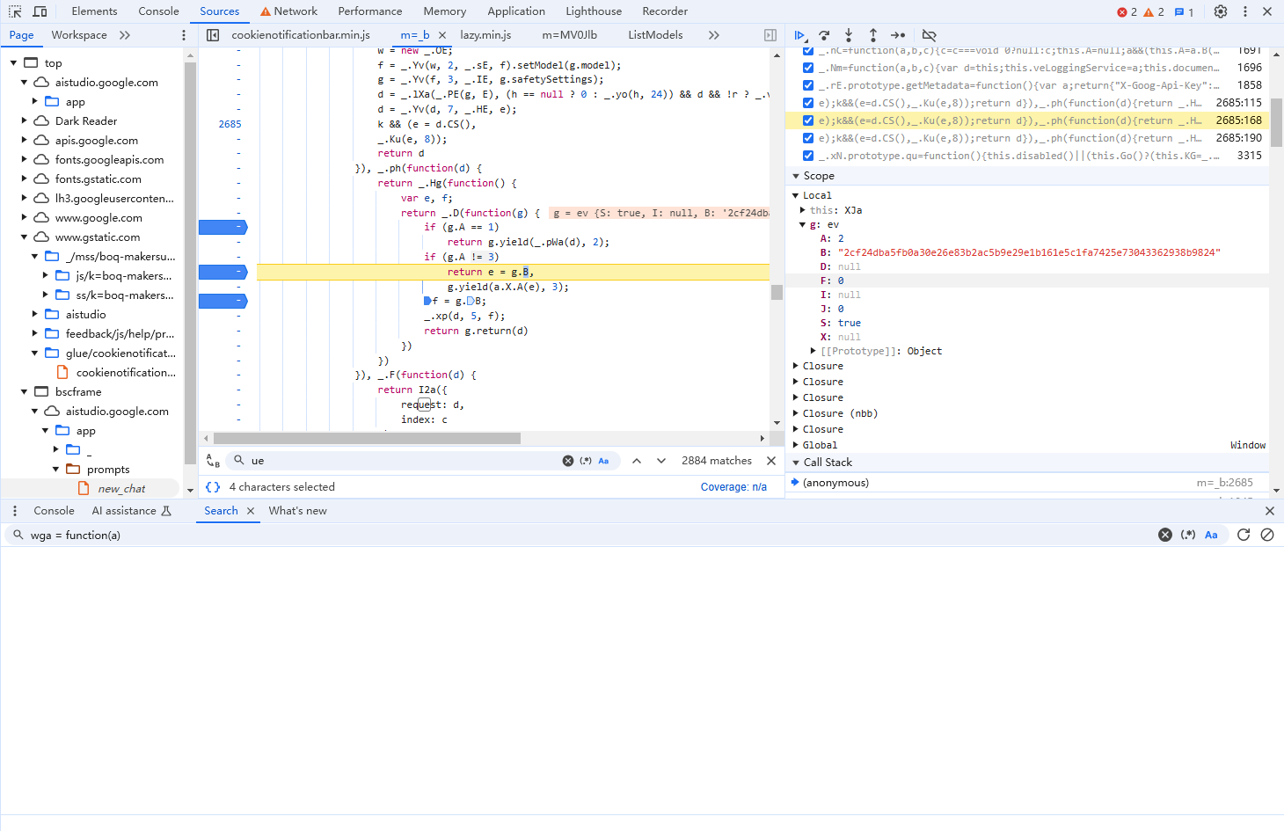Image resolution: width=1284 pixels, height=831 pixels.
Task: Toggle pretty print braces icon
Action: point(213,487)
